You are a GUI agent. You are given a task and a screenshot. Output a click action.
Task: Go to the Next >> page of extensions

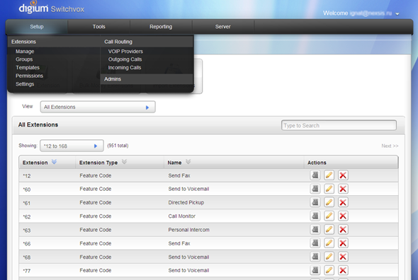(390, 146)
